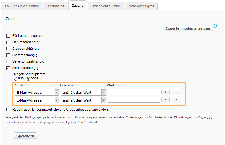Click 'Expertenmodus anzeigen' button
The height and width of the screenshot is (145, 225).
(188, 28)
